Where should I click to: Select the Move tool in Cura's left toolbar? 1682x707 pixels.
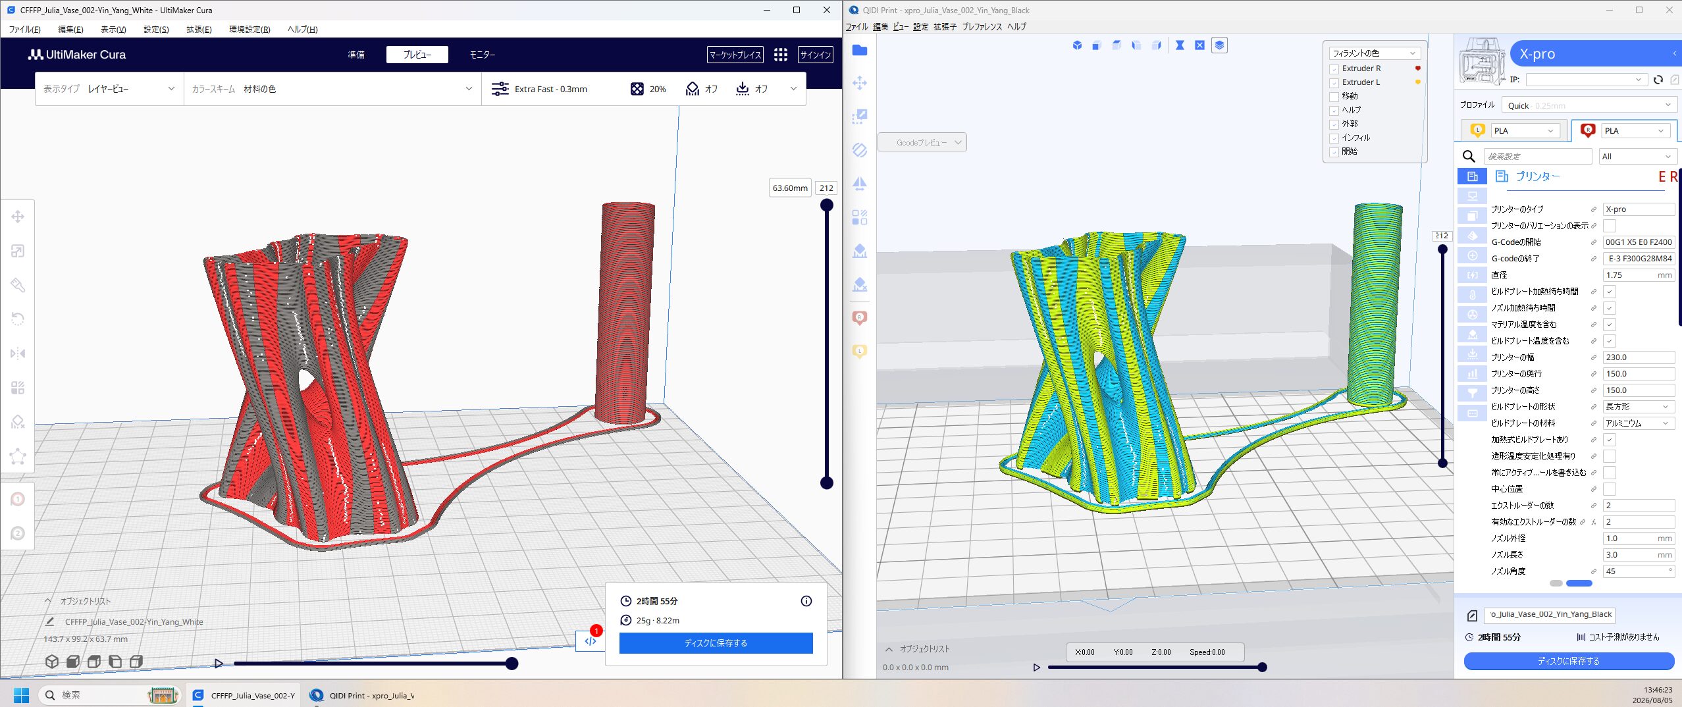[18, 217]
